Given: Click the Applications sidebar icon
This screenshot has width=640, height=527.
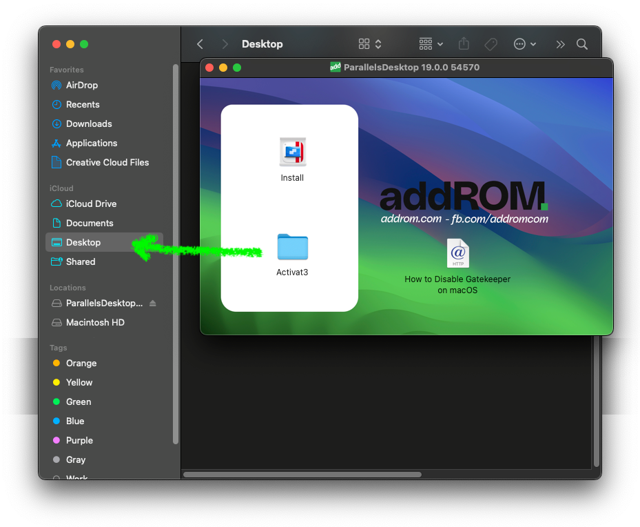Looking at the screenshot, I should (x=56, y=143).
